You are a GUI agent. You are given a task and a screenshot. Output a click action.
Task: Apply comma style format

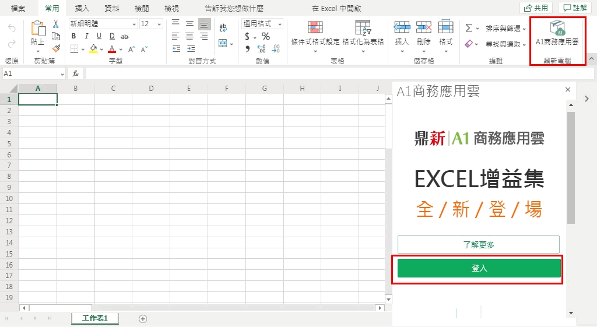click(247, 48)
